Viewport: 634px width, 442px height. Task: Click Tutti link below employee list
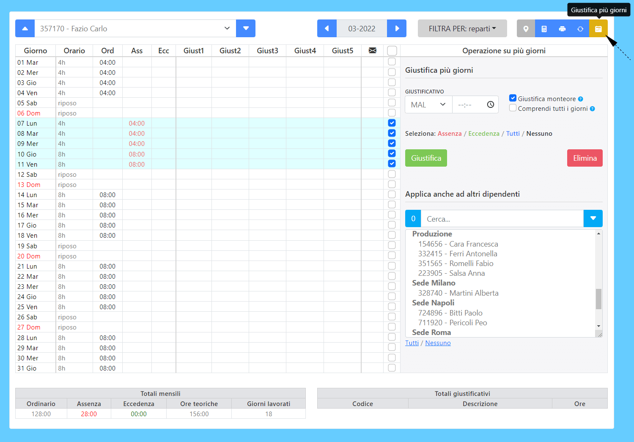pyautogui.click(x=412, y=343)
